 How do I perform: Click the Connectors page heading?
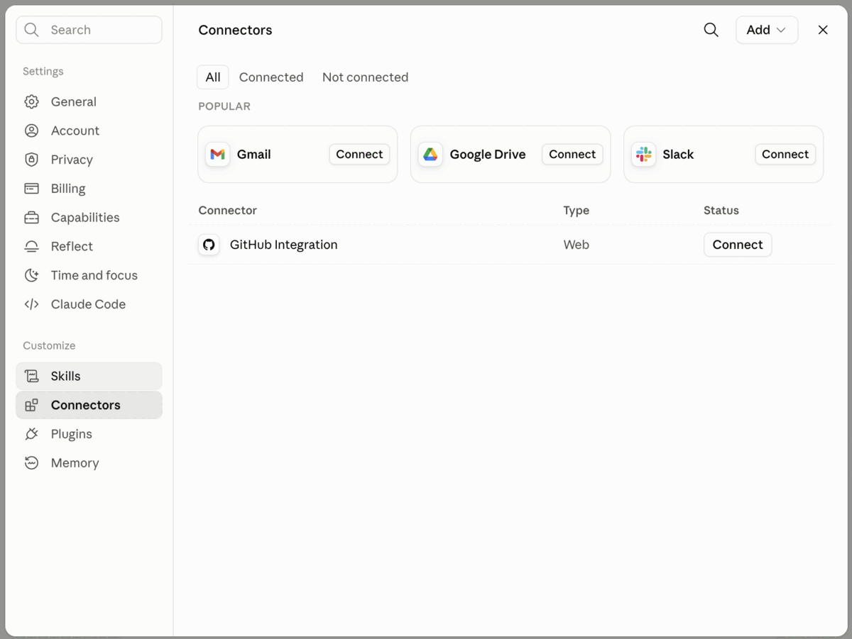[x=235, y=30]
